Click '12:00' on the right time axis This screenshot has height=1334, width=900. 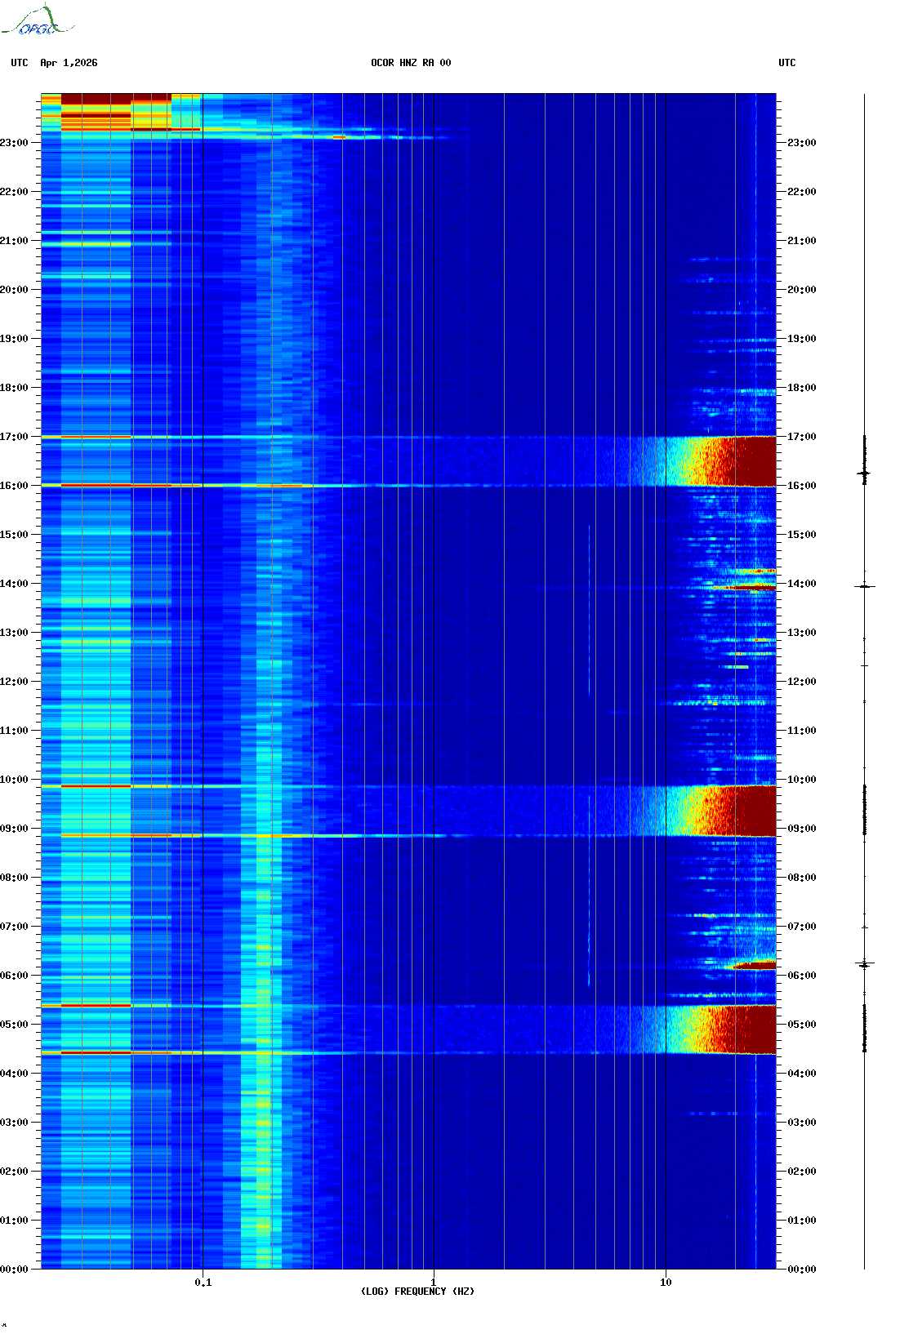coord(801,682)
